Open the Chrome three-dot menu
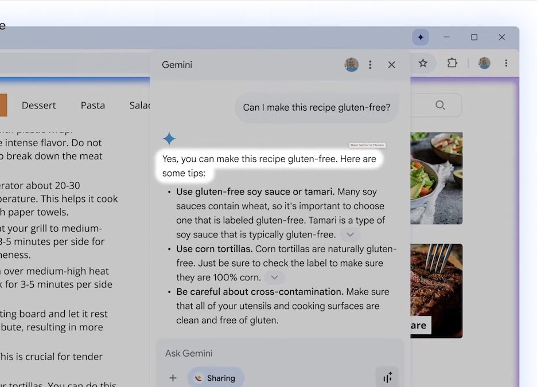Image resolution: width=537 pixels, height=387 pixels. (x=505, y=63)
